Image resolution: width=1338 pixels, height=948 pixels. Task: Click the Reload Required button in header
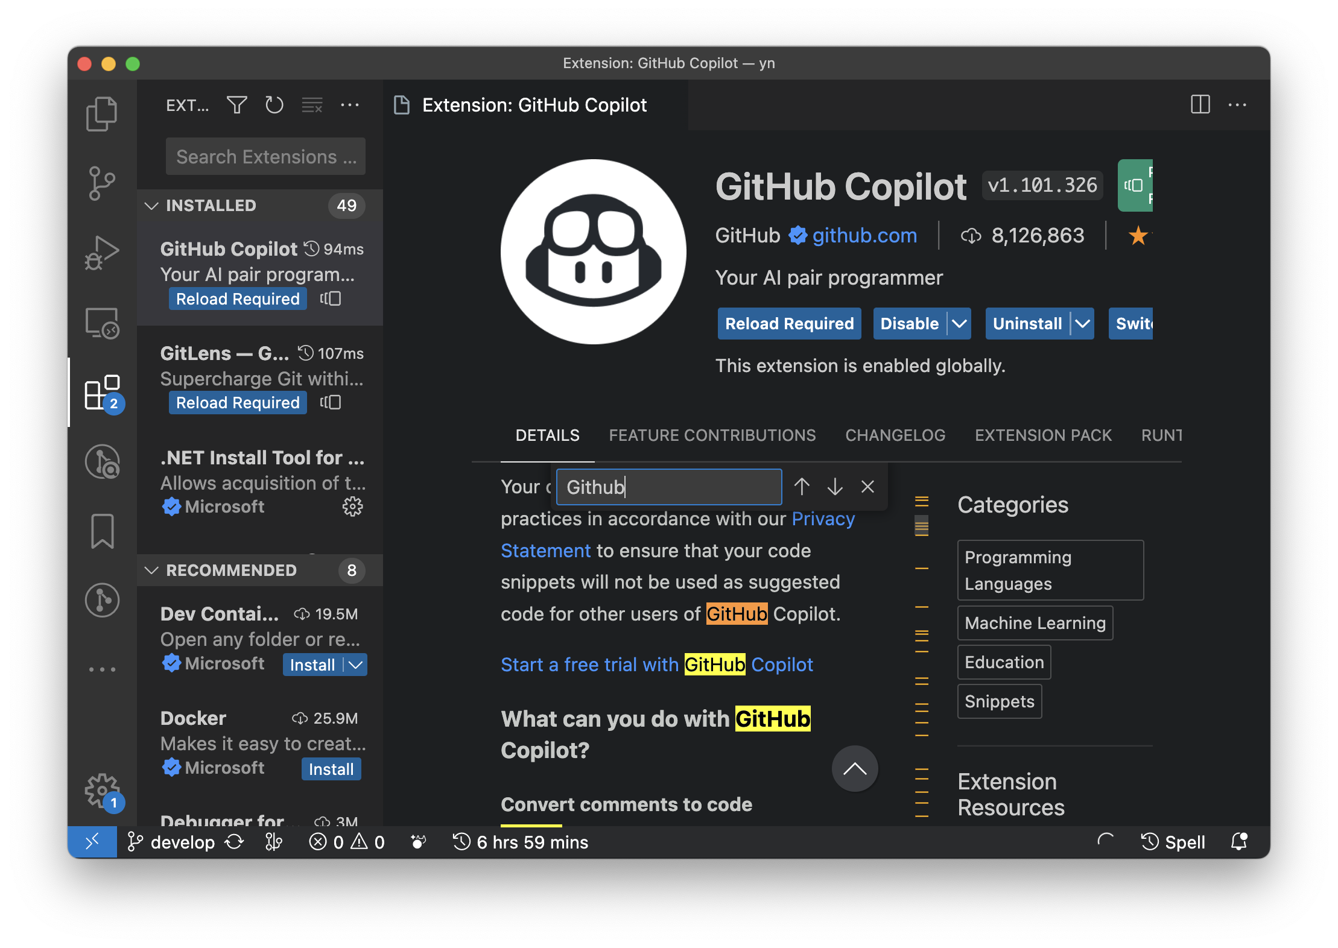click(x=788, y=324)
